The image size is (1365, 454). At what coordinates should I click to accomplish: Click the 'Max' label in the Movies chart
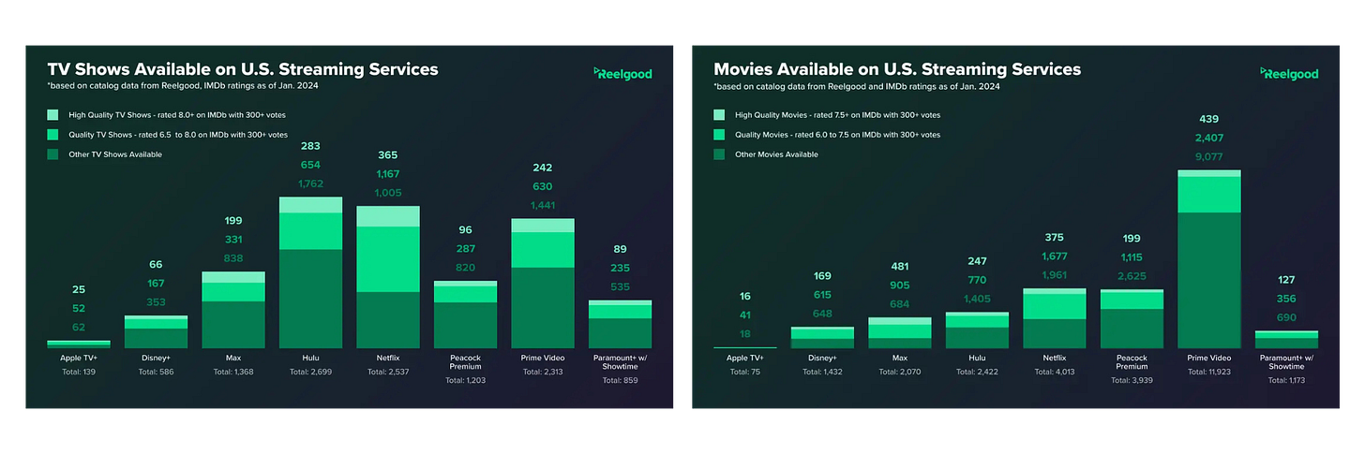point(900,358)
